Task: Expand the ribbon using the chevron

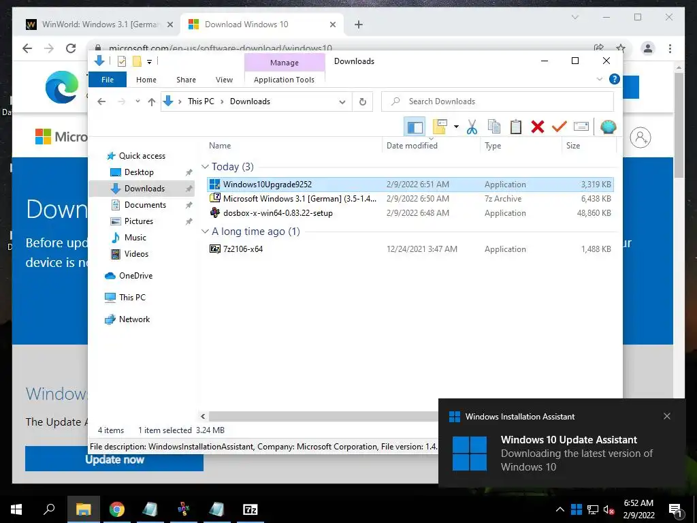Action: click(x=599, y=79)
